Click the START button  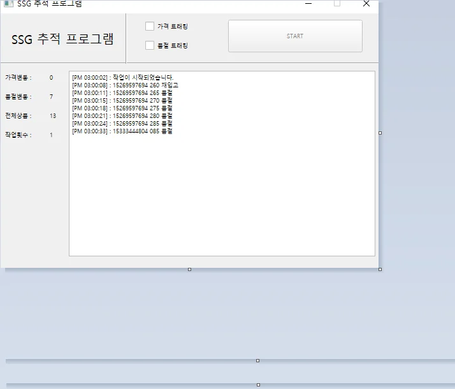click(x=295, y=36)
